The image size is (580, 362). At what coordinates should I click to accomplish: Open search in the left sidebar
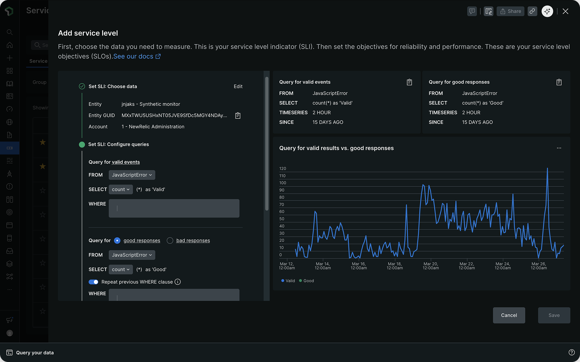click(x=10, y=32)
